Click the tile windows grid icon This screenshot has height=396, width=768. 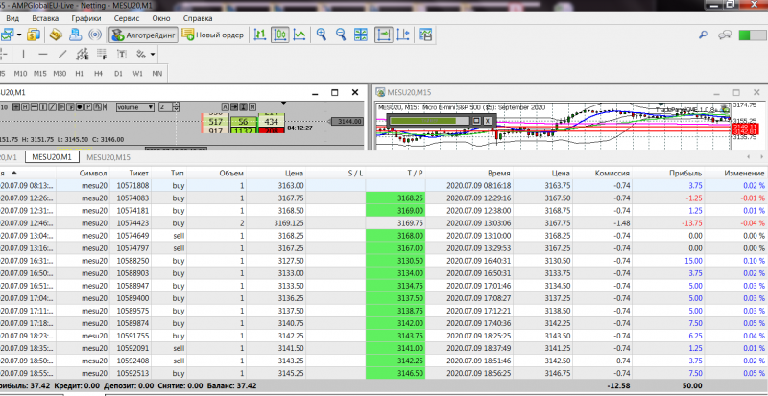point(361,35)
